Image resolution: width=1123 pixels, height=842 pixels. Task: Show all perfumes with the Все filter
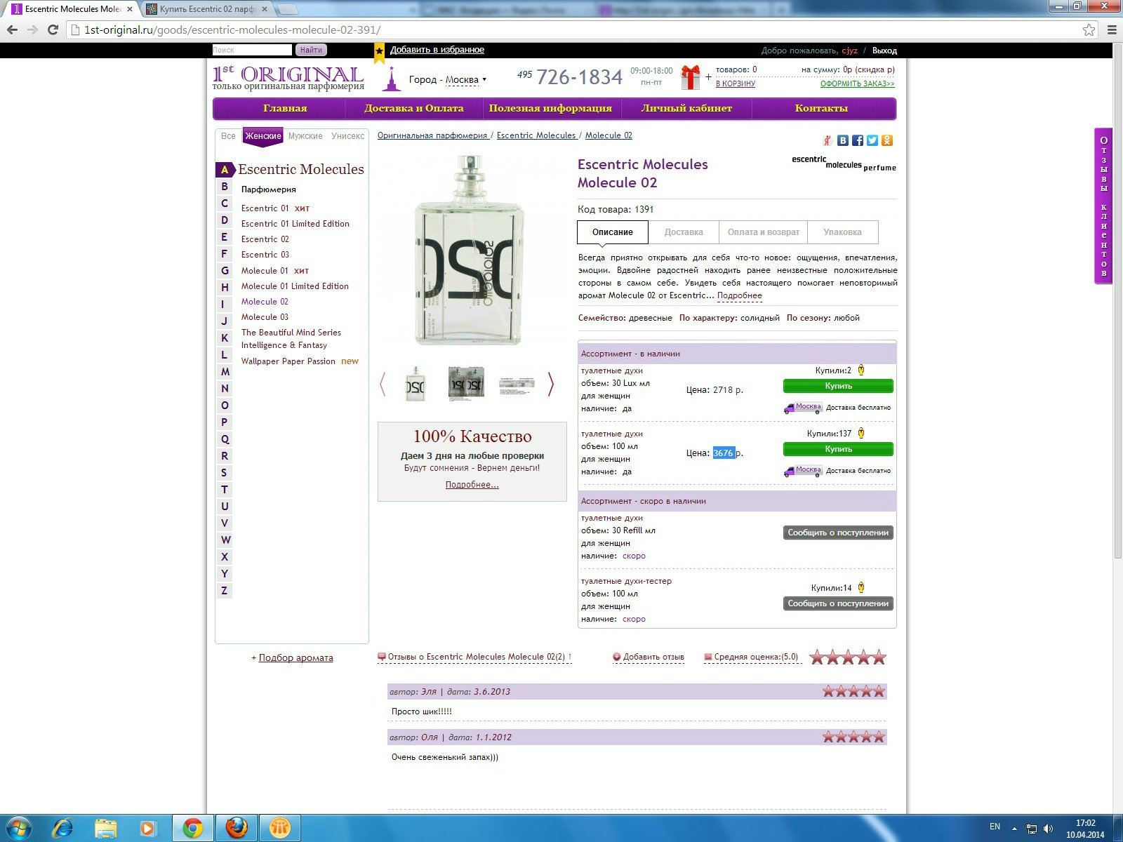(228, 136)
